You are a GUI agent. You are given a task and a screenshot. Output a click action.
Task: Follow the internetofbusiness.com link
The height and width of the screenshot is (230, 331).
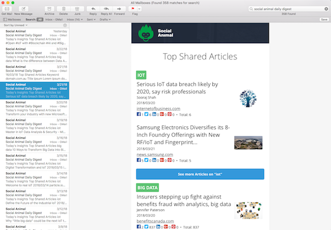[x=158, y=109]
